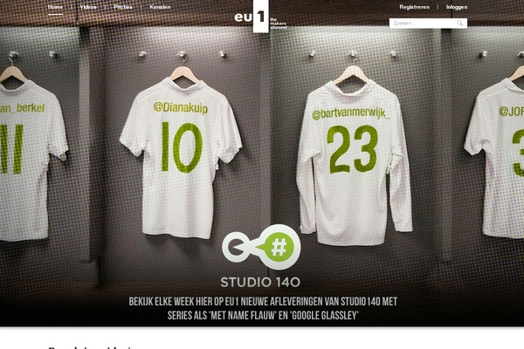Click the 'Met Name Flauw' caption line
524x349 pixels.
tap(263, 315)
